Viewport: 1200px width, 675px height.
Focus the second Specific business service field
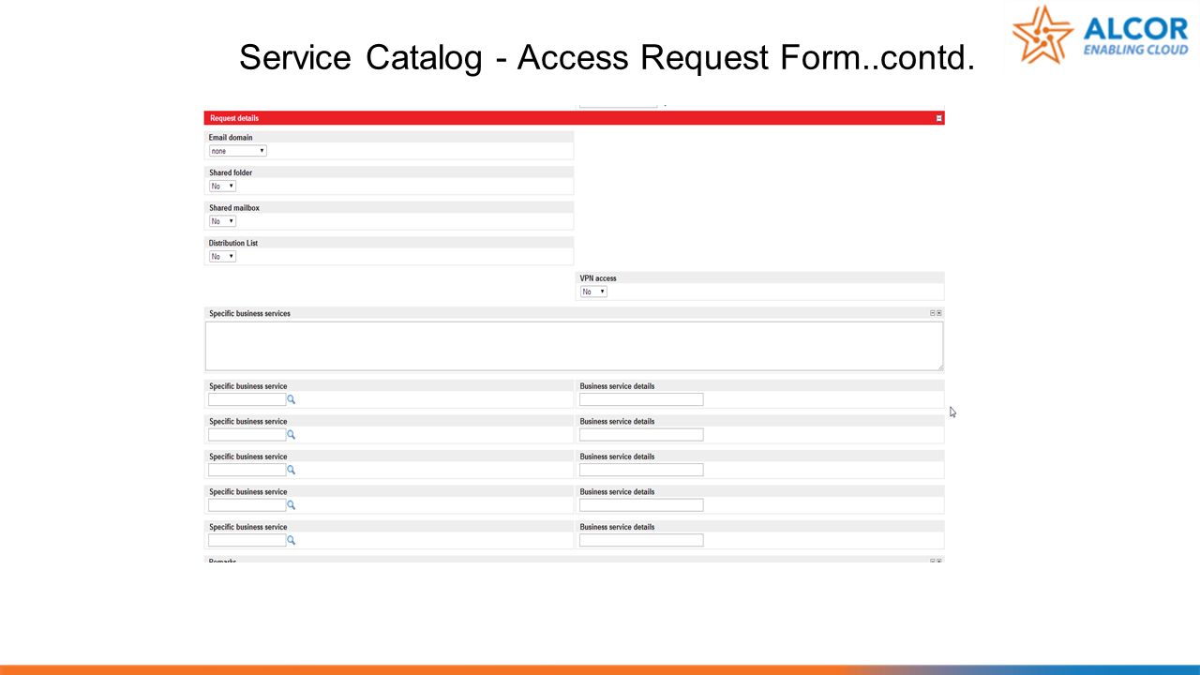[247, 434]
